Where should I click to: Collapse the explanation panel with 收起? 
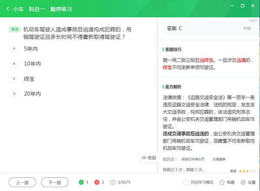(149, 158)
